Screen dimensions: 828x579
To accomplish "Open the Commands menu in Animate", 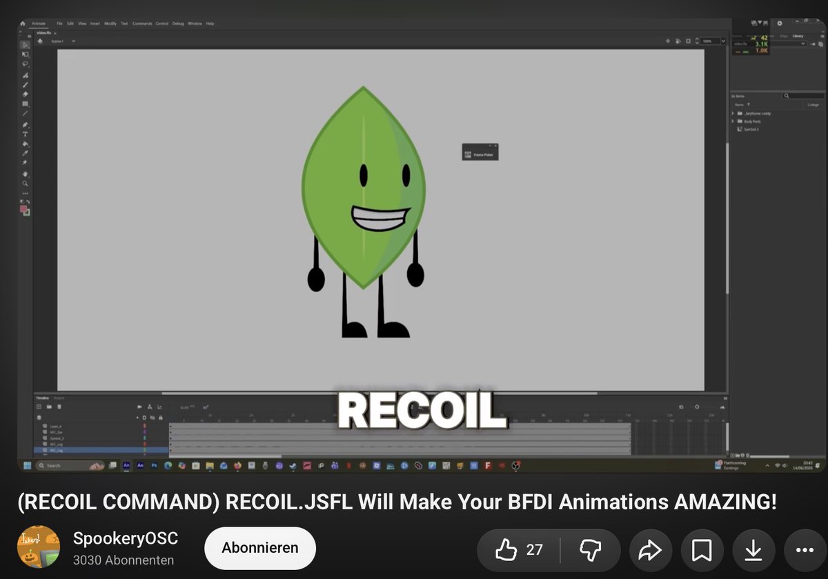I will (142, 23).
